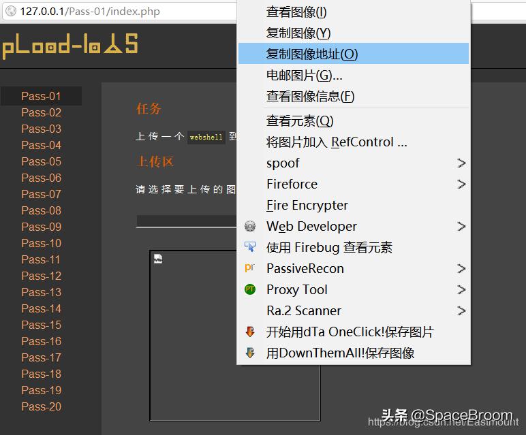Click the upload-labs logo
Viewport: 526px width, 435px height.
click(x=70, y=46)
